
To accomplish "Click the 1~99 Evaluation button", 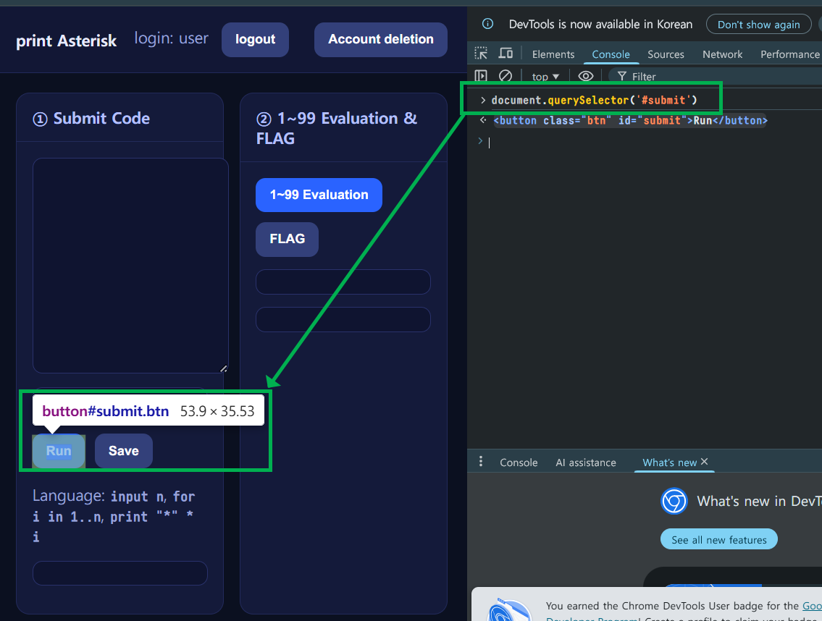I will [319, 195].
